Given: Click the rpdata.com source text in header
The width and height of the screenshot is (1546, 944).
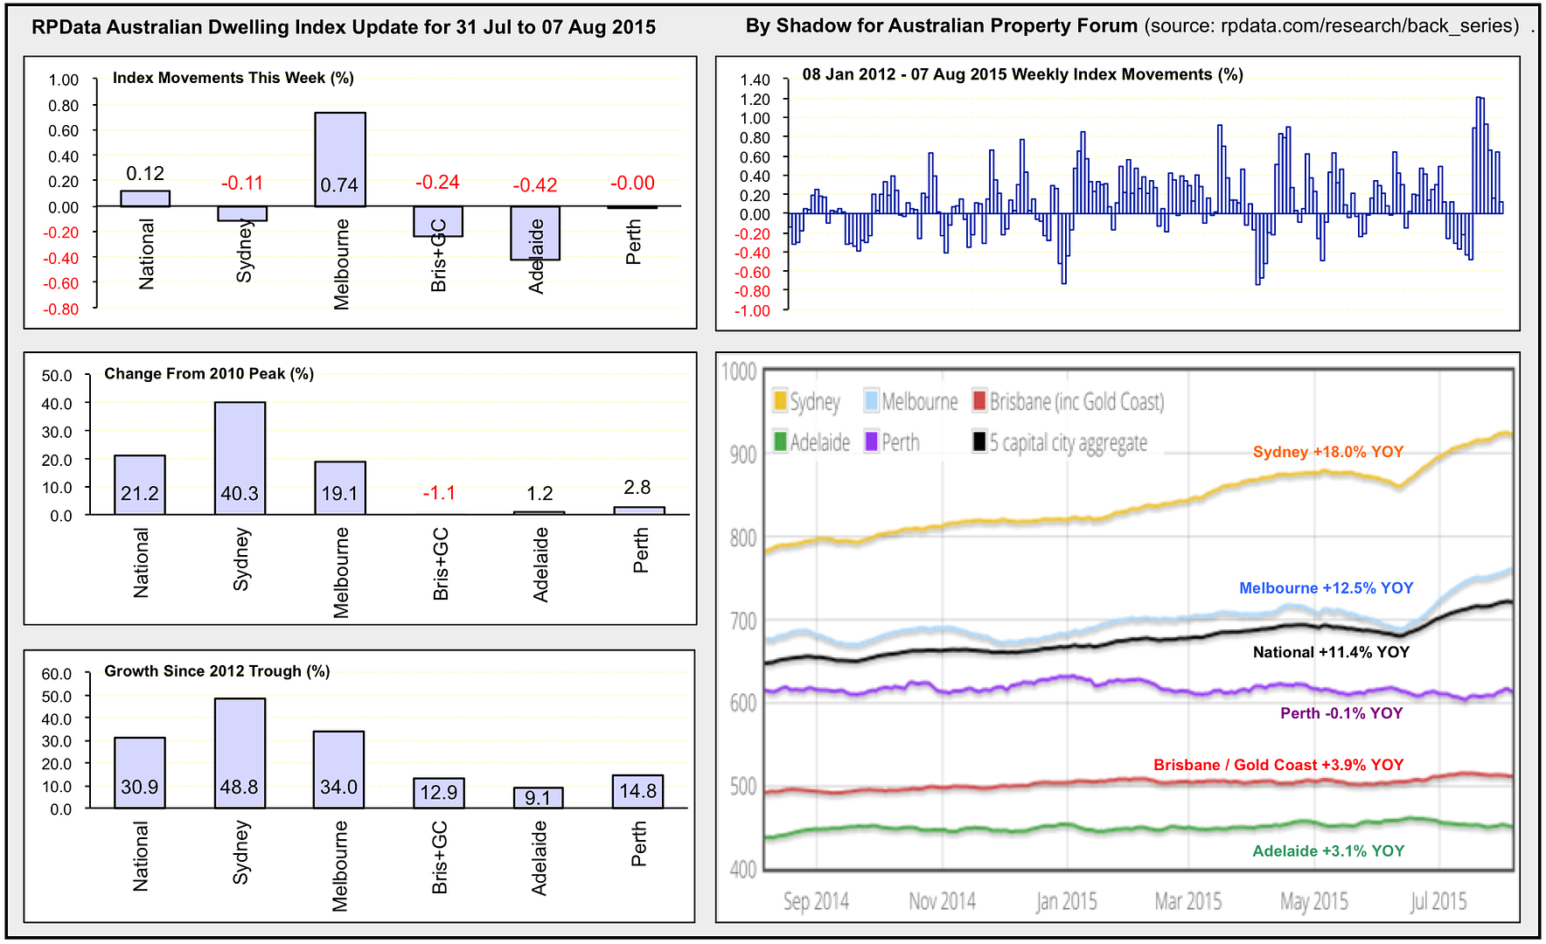Looking at the screenshot, I should (1332, 26).
